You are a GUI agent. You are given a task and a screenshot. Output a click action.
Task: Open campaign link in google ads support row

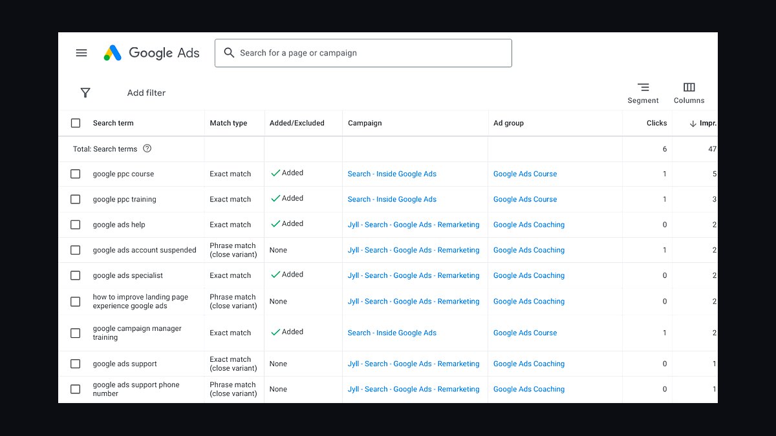pos(414,364)
